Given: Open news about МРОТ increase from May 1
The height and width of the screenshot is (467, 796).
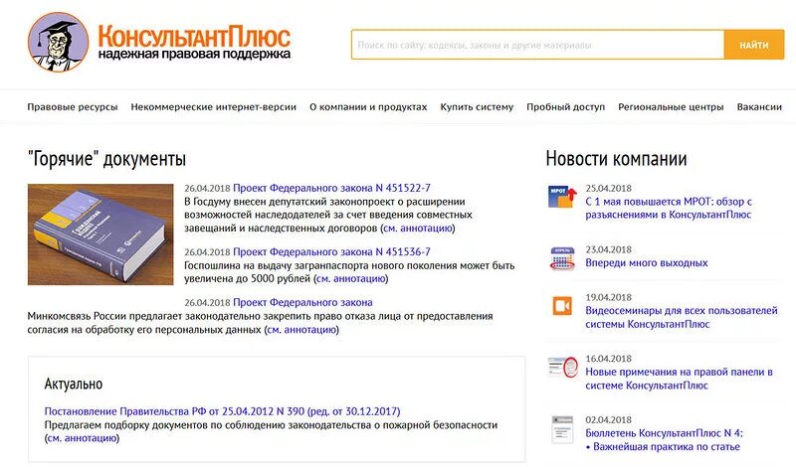Looking at the screenshot, I should click(x=669, y=208).
